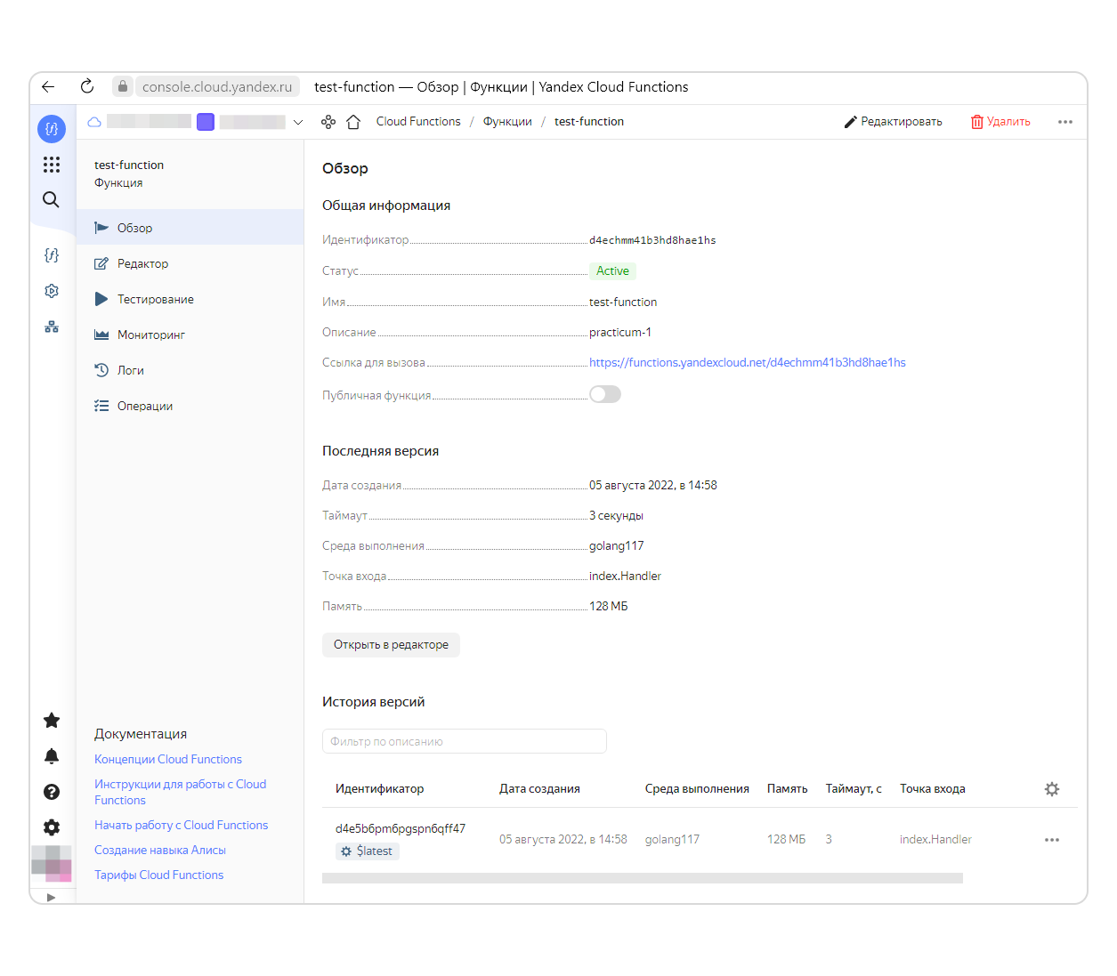Click Удалить button
The width and height of the screenshot is (1117, 976).
pyautogui.click(x=1000, y=122)
